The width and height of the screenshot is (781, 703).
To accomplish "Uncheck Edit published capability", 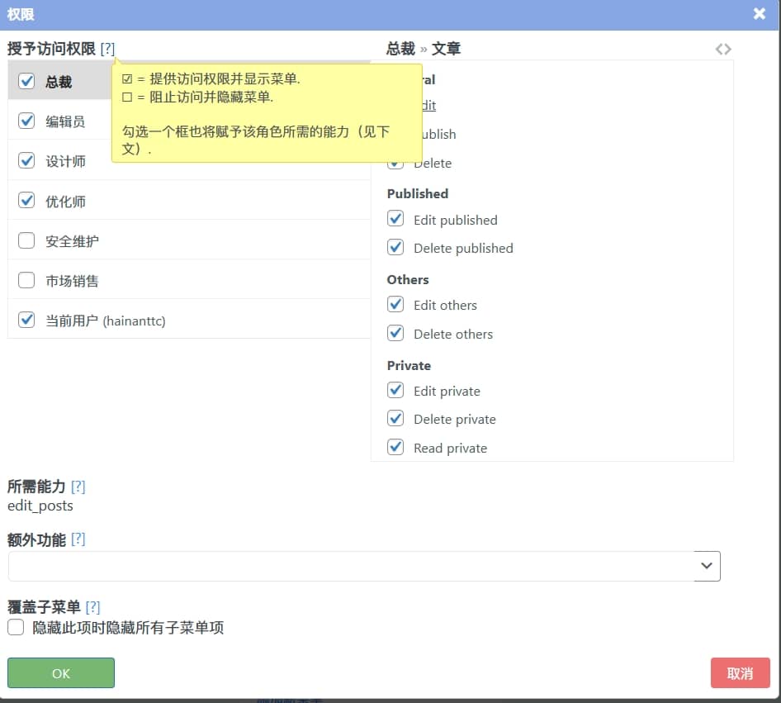I will pos(396,220).
